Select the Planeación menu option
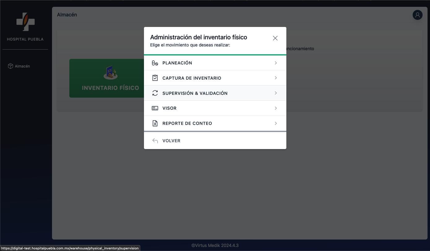Screen dimensions: 430x251 (177, 63)
